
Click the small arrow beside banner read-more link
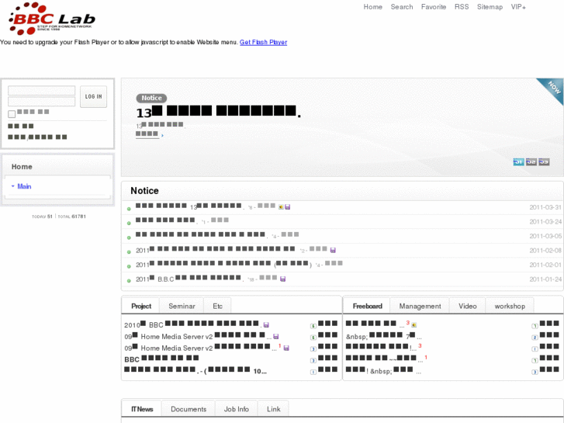[162, 136]
